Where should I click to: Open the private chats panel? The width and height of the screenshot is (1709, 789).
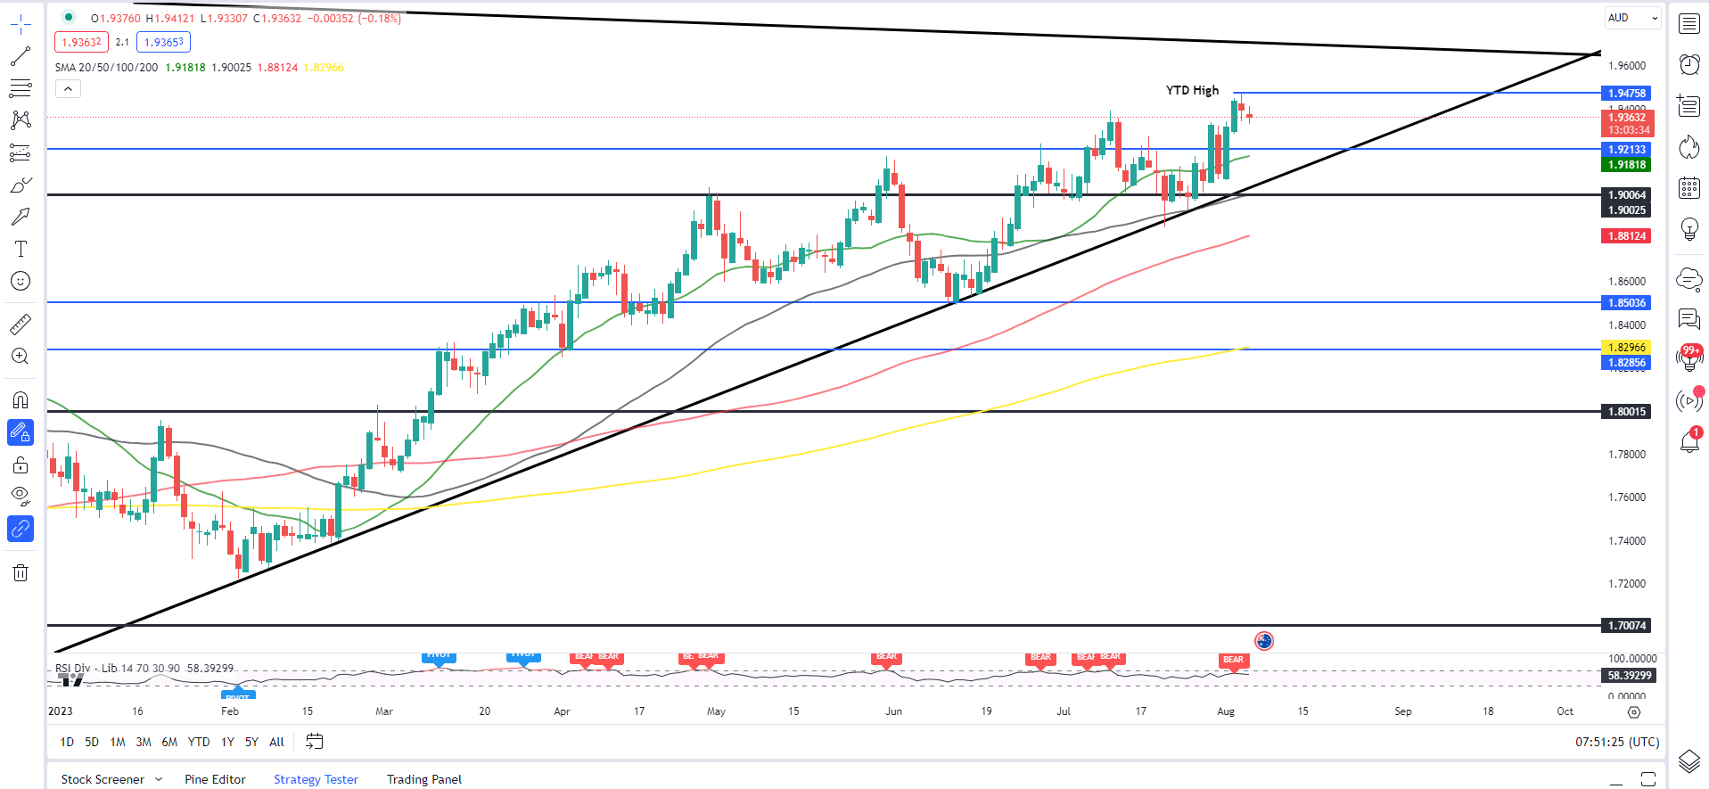tap(1689, 318)
